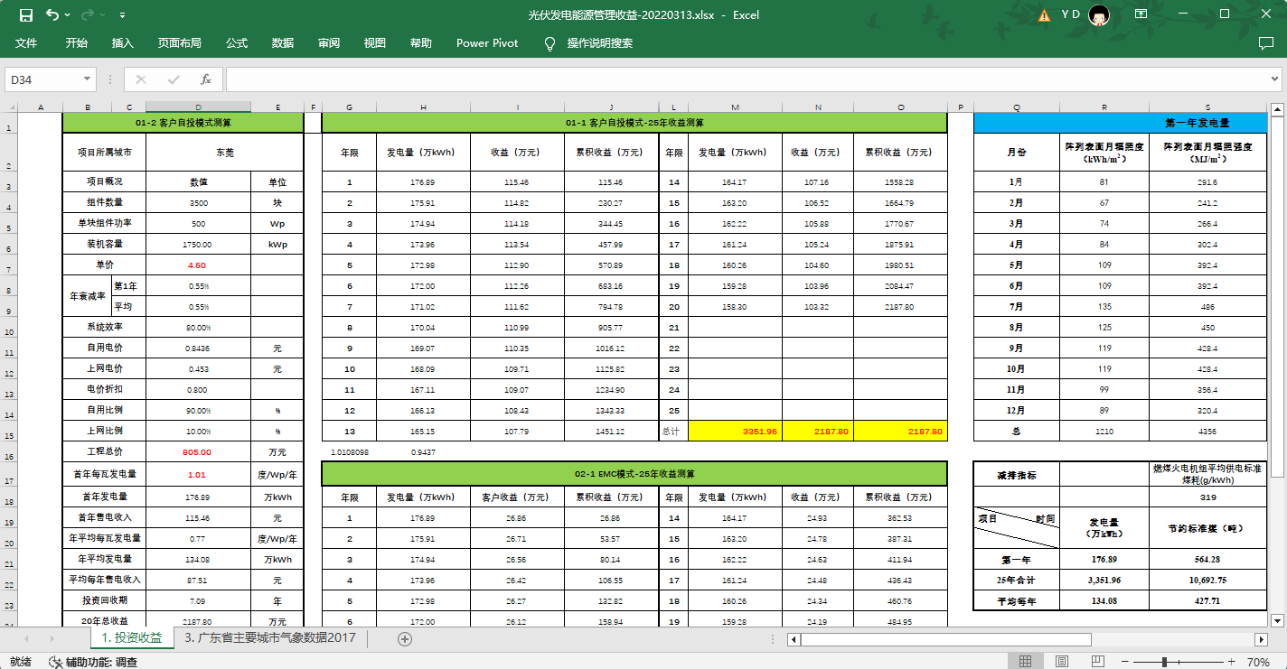Open the 审阅 ribbon tab
Screen dimensions: 1287x669
pyautogui.click(x=329, y=43)
